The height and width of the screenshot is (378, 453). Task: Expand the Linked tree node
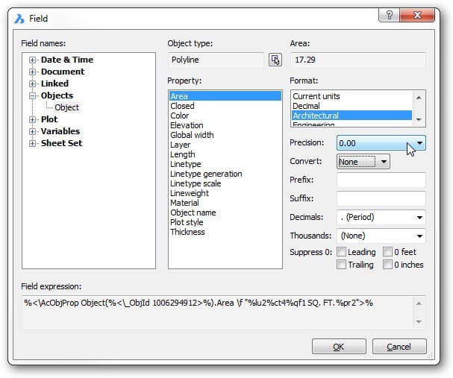coord(32,84)
